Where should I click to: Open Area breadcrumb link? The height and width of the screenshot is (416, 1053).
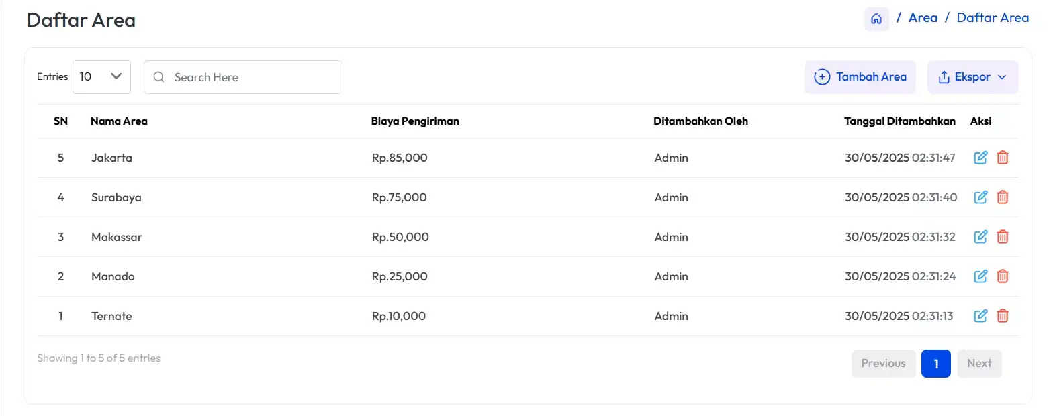pyautogui.click(x=923, y=18)
